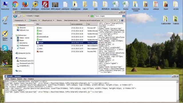Open the Правка menu in Notepad
183x103 pixels.
13,79
